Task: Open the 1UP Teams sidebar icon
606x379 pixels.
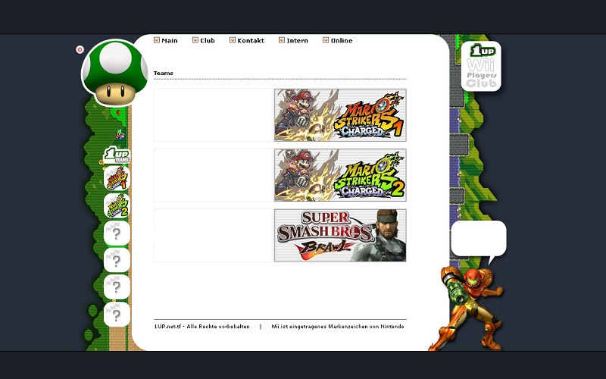Action: tap(117, 156)
